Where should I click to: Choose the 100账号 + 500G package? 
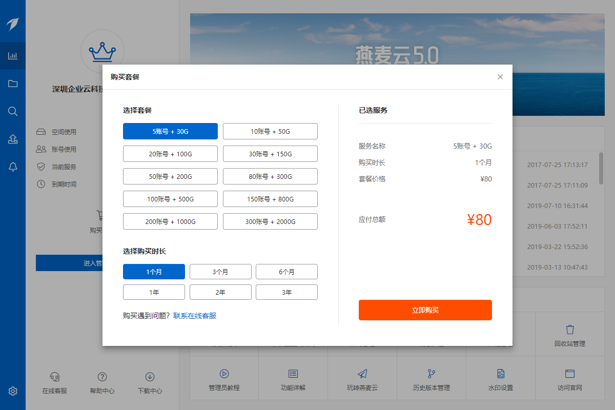pyautogui.click(x=170, y=199)
